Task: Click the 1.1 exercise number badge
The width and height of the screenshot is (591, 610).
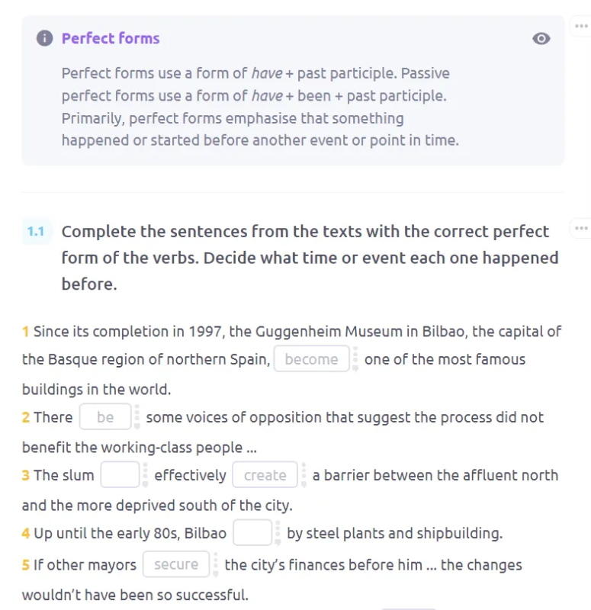Action: (36, 232)
